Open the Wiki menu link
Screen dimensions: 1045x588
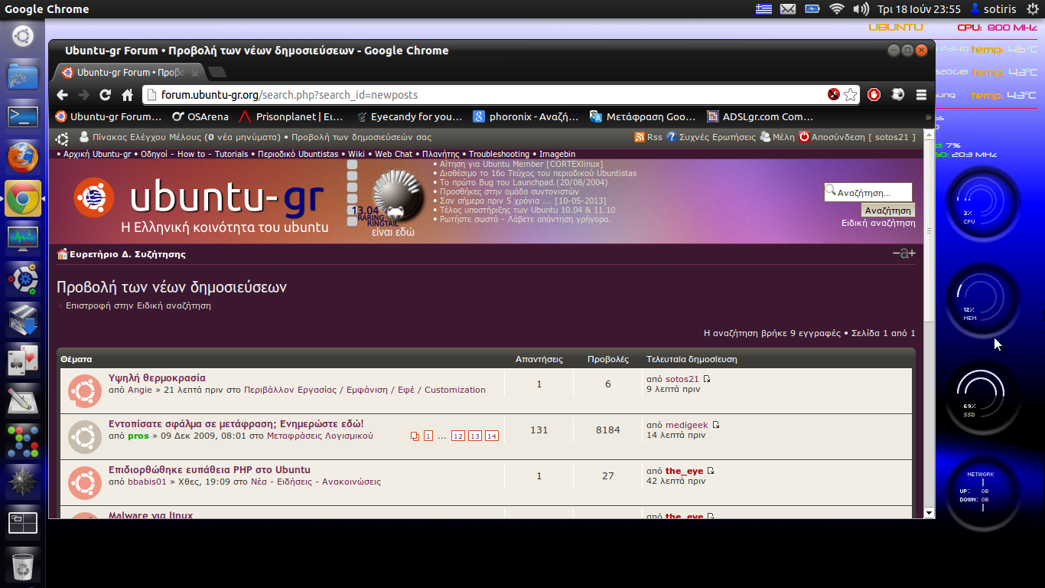tap(356, 154)
